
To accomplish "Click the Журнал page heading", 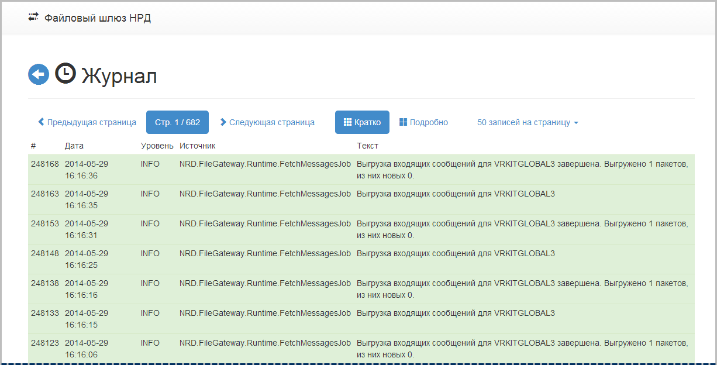I will 119,75.
